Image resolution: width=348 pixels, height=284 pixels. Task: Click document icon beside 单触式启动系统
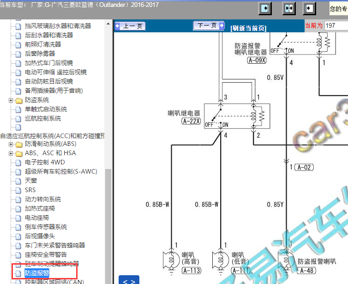pyautogui.click(x=18, y=109)
